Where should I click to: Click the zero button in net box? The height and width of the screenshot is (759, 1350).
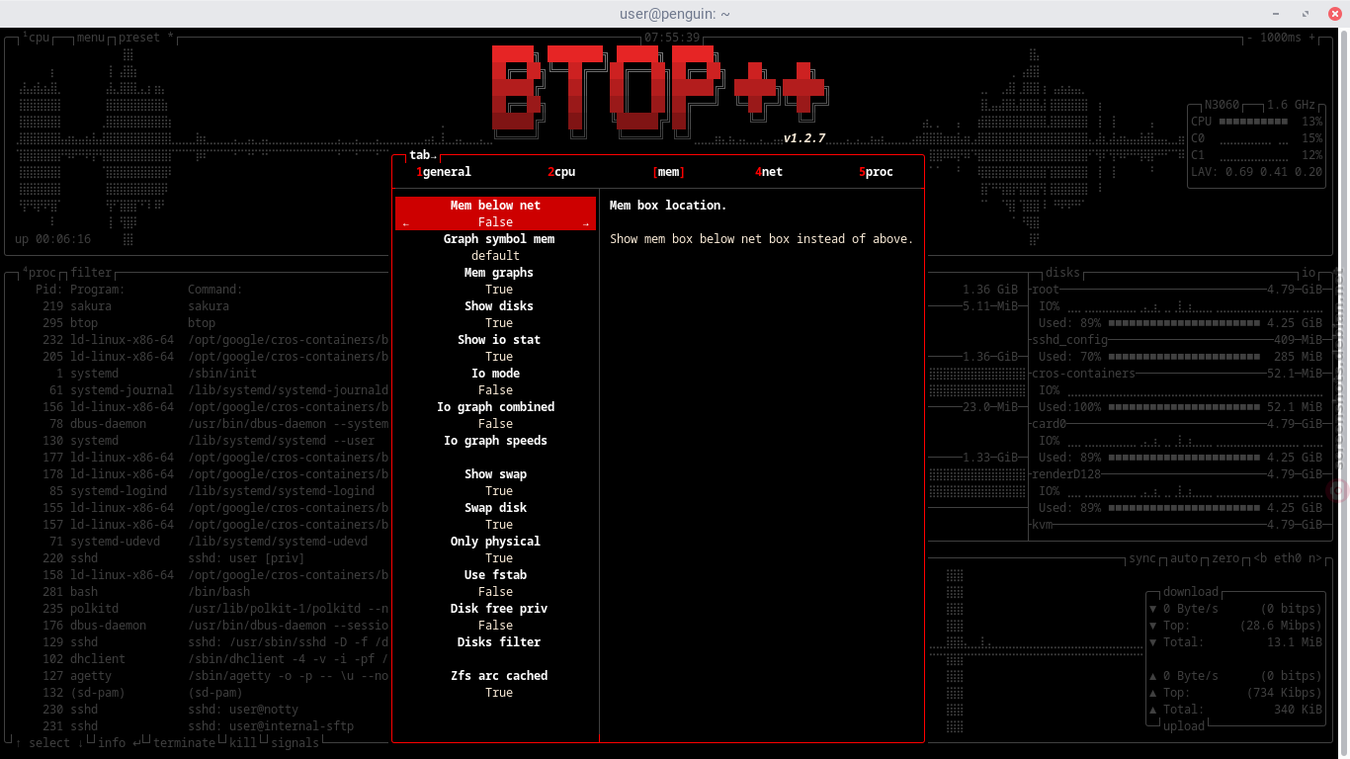point(1225,558)
